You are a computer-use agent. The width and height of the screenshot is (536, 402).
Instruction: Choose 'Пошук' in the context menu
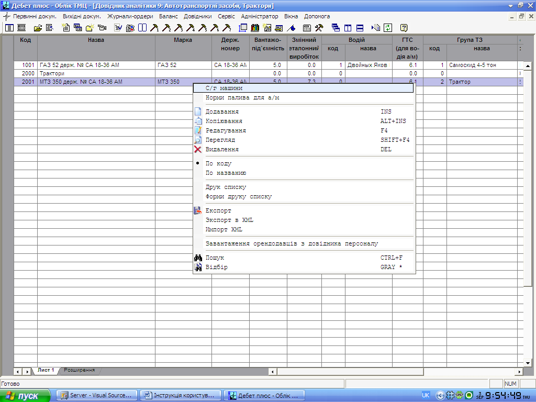point(303,258)
